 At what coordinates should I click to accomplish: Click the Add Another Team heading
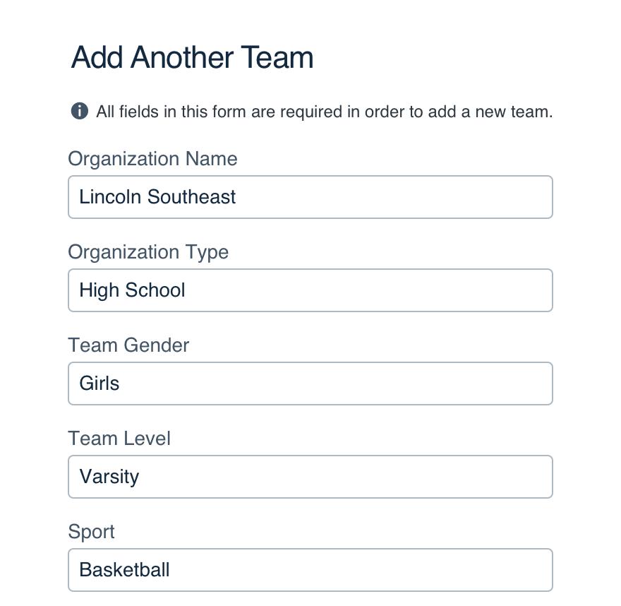click(x=192, y=57)
